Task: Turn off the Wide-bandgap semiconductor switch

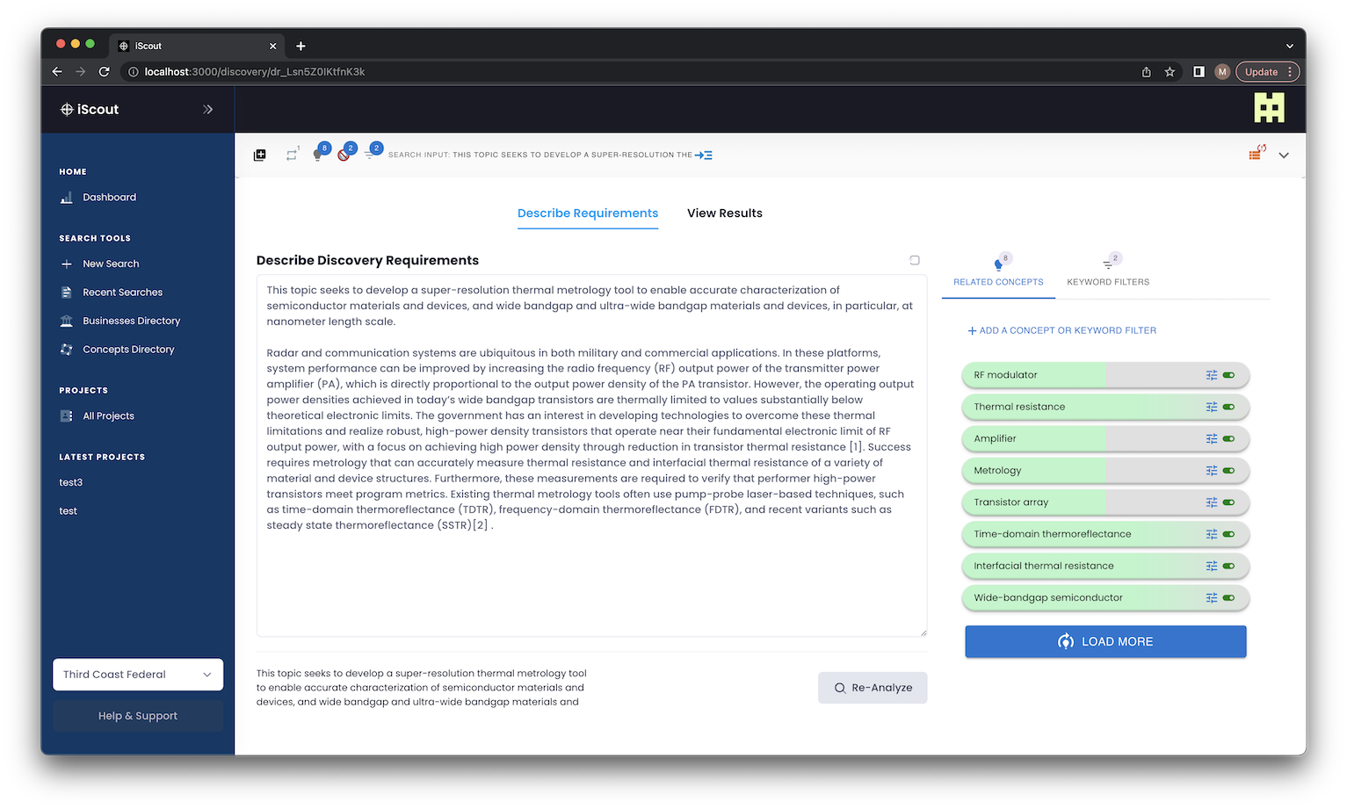Action: tap(1228, 598)
